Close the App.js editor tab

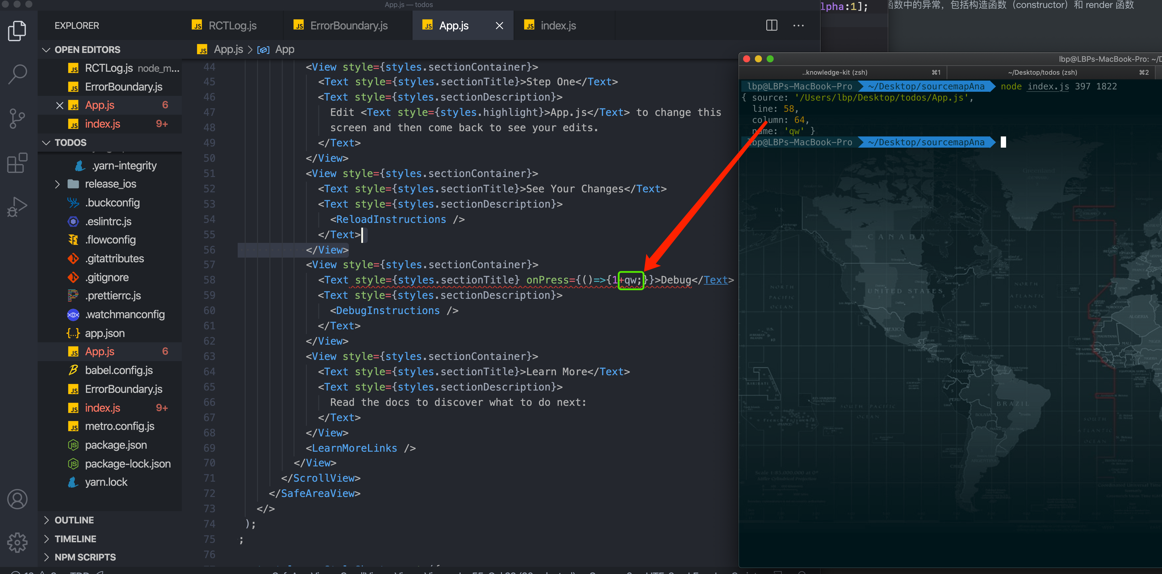point(499,26)
